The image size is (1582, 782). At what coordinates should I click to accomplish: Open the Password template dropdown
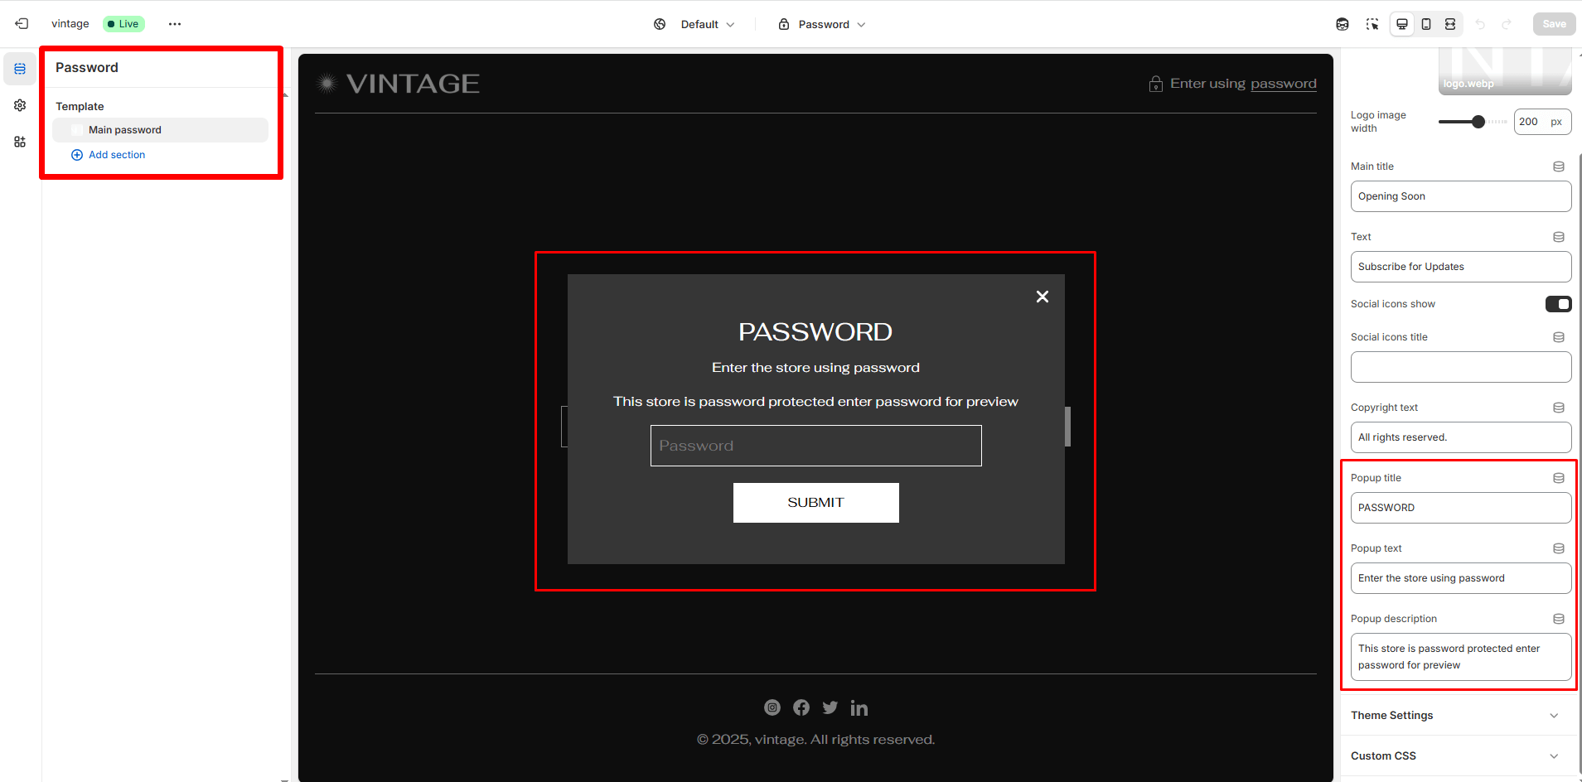tap(822, 24)
